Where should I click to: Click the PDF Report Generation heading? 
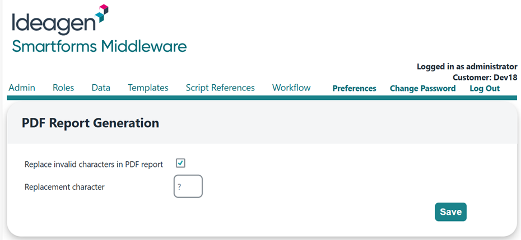[x=90, y=123]
